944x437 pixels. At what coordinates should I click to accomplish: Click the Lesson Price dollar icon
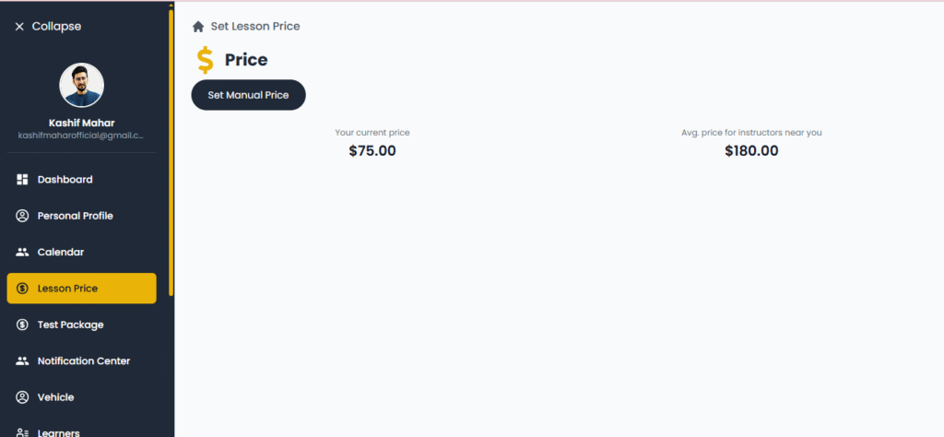click(x=23, y=289)
